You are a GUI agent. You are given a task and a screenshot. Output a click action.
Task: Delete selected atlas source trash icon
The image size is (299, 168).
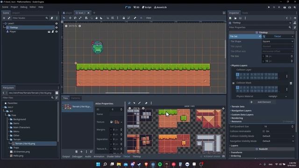coord(77,152)
